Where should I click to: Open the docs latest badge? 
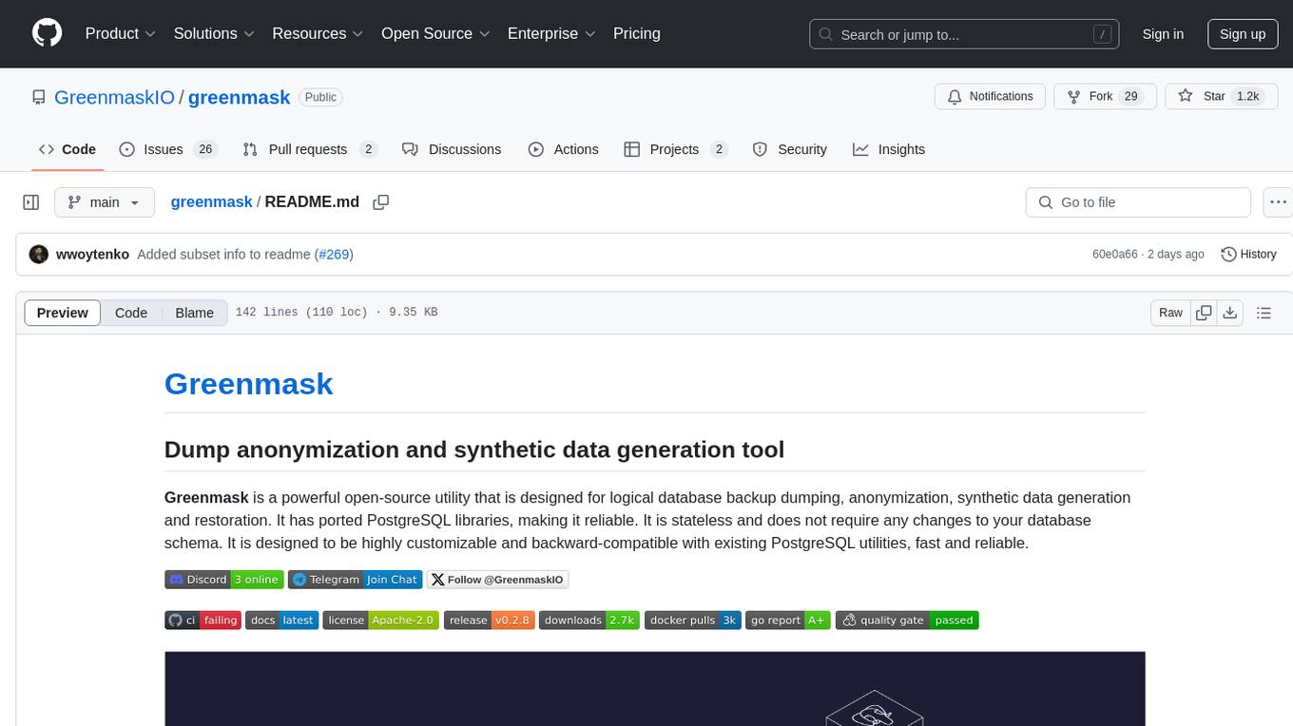(282, 621)
